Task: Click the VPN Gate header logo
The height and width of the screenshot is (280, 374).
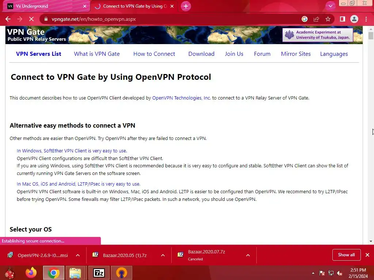Action: pyautogui.click(x=37, y=35)
